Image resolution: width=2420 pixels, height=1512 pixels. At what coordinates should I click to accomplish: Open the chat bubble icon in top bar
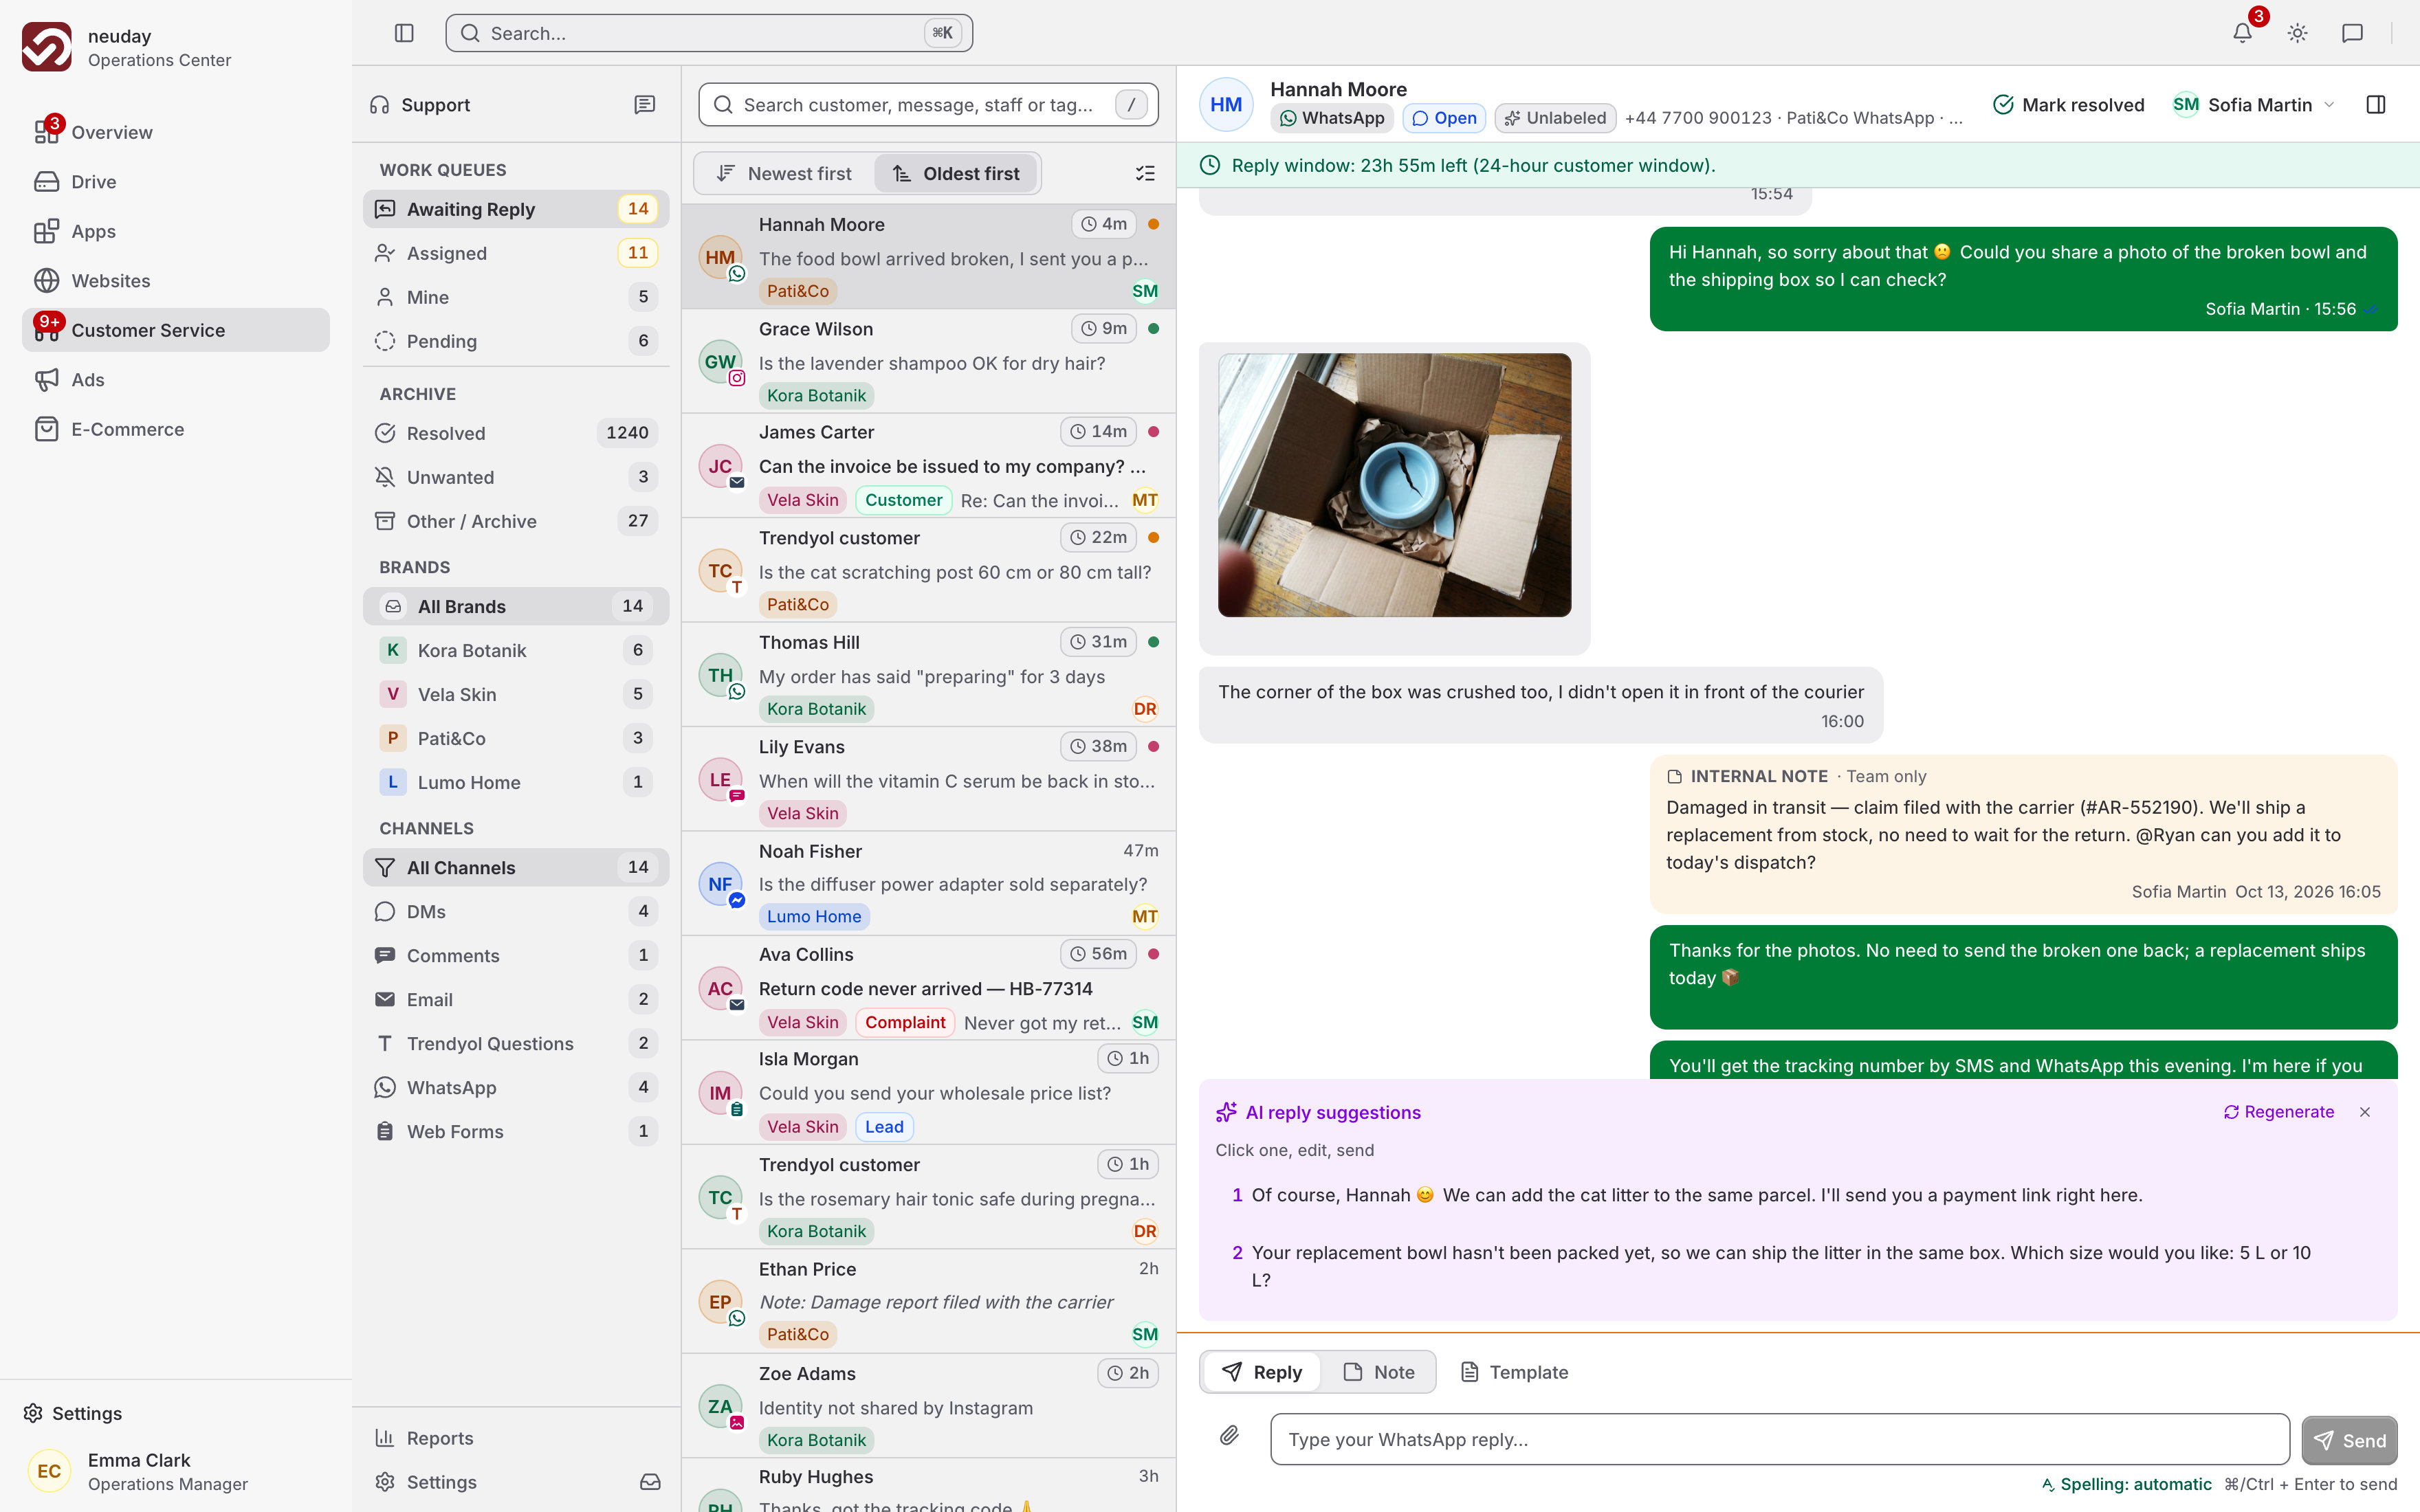[x=2352, y=33]
